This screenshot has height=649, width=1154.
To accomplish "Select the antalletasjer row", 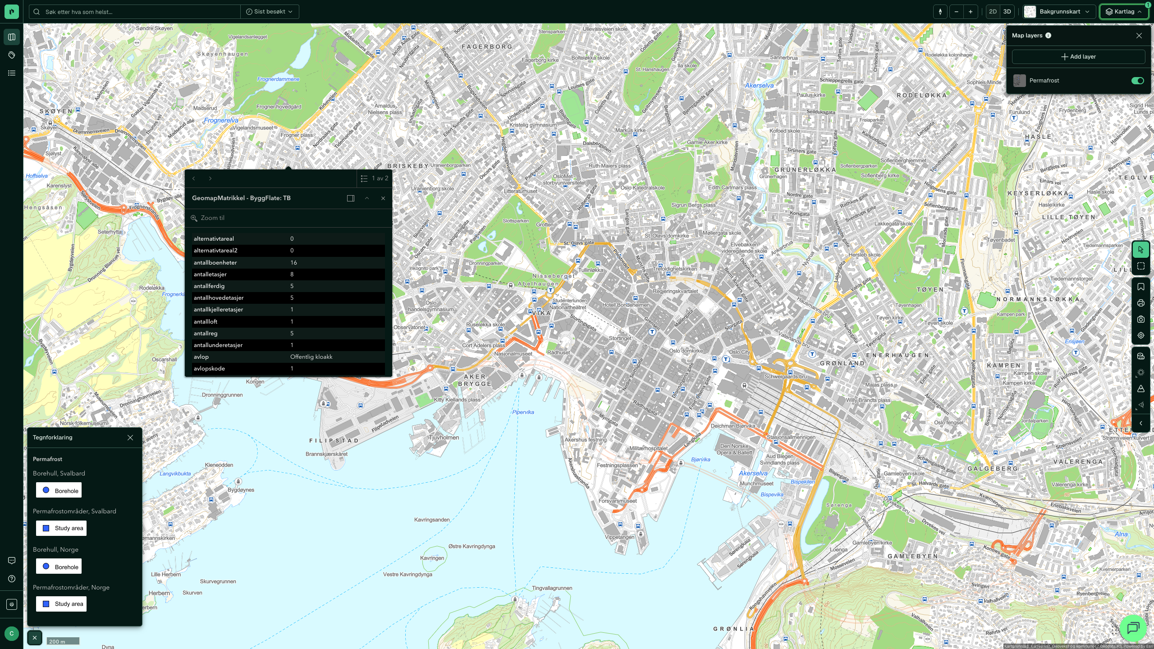I will click(288, 274).
